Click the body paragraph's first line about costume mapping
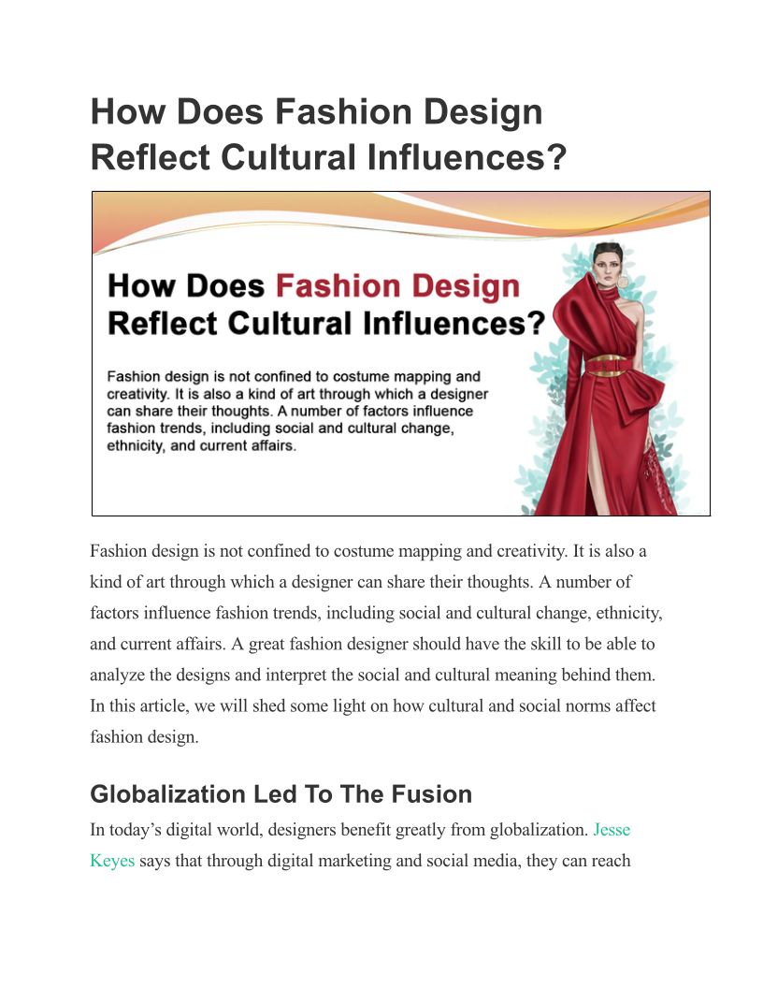Screen dimensions: 763x988 (x=368, y=551)
